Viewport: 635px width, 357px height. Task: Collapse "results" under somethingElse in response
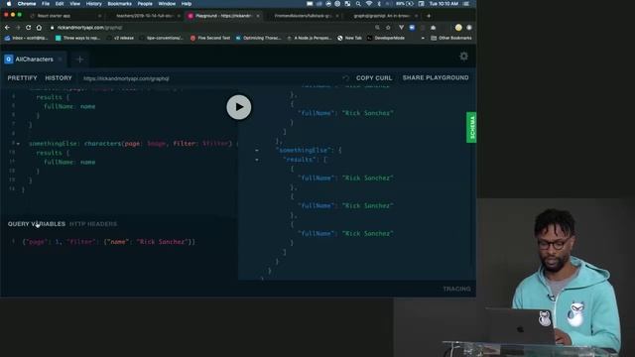tap(257, 160)
